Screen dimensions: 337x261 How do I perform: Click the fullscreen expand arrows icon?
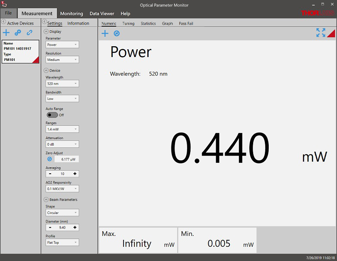(x=321, y=33)
